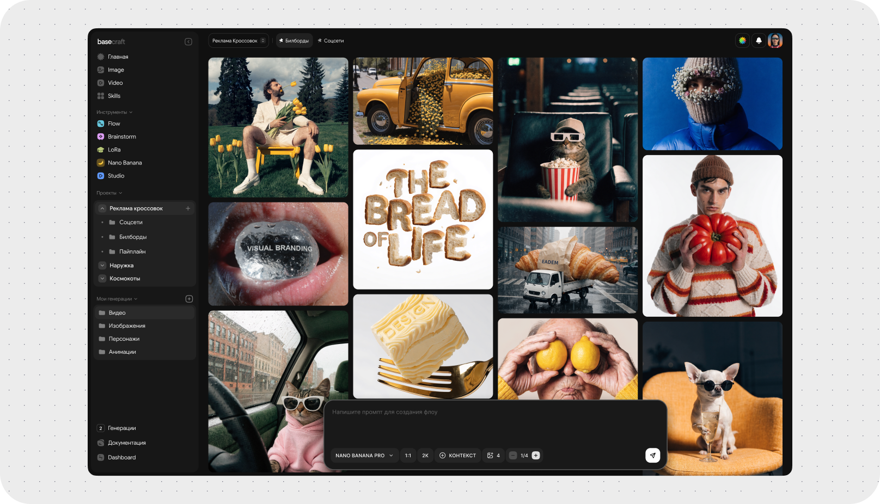Expand the Наружка project

(x=102, y=266)
